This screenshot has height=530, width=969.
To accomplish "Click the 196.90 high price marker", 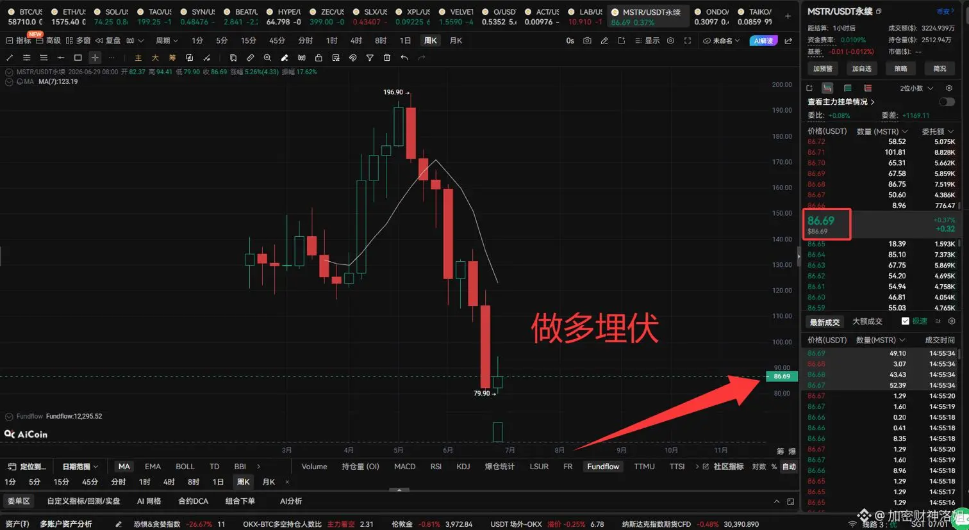I will coord(396,92).
